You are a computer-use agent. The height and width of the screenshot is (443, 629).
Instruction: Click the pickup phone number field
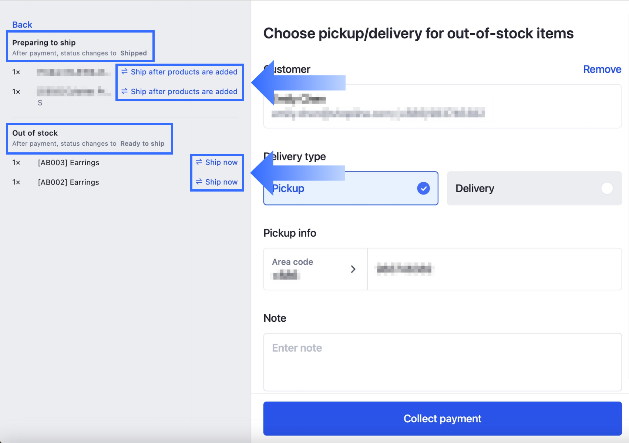point(494,269)
